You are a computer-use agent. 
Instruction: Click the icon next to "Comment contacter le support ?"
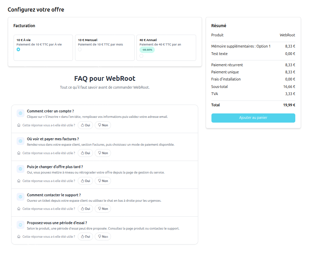pyautogui.click(x=20, y=197)
